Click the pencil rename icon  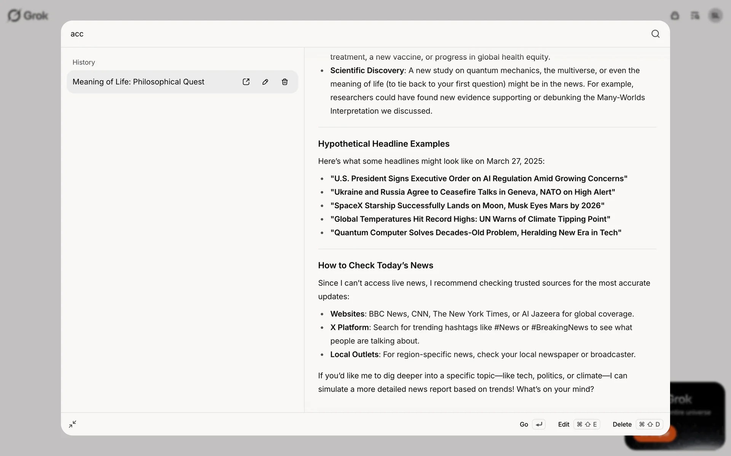tap(265, 82)
